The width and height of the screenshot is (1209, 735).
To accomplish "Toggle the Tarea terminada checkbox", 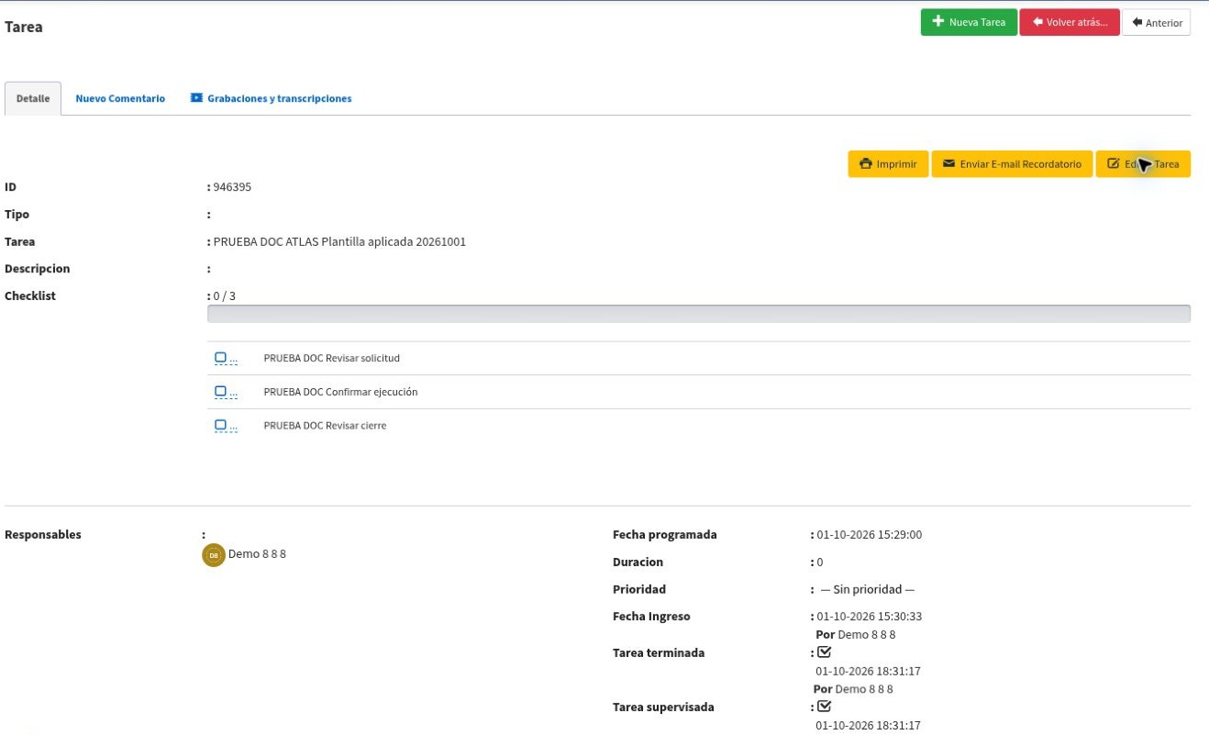I will coord(824,652).
